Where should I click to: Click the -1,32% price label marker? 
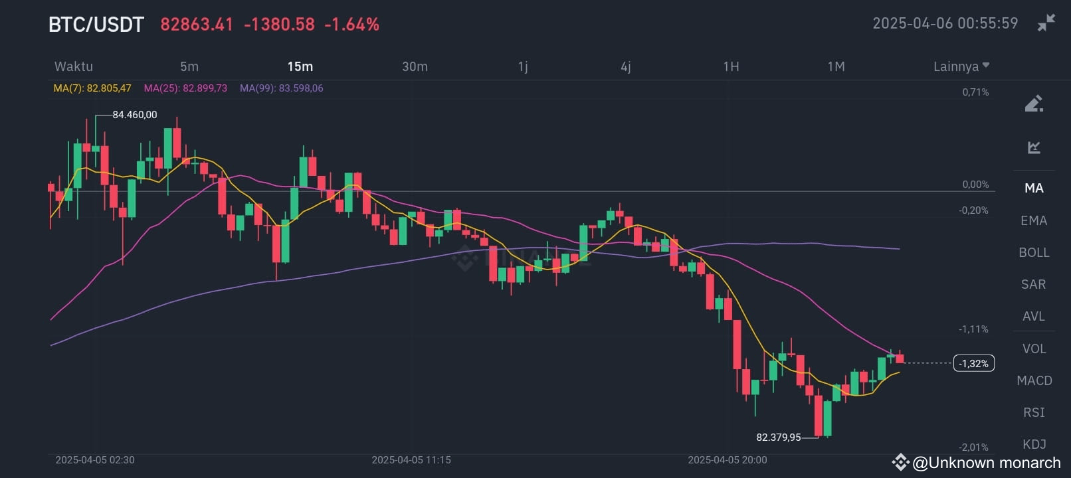[x=973, y=363]
